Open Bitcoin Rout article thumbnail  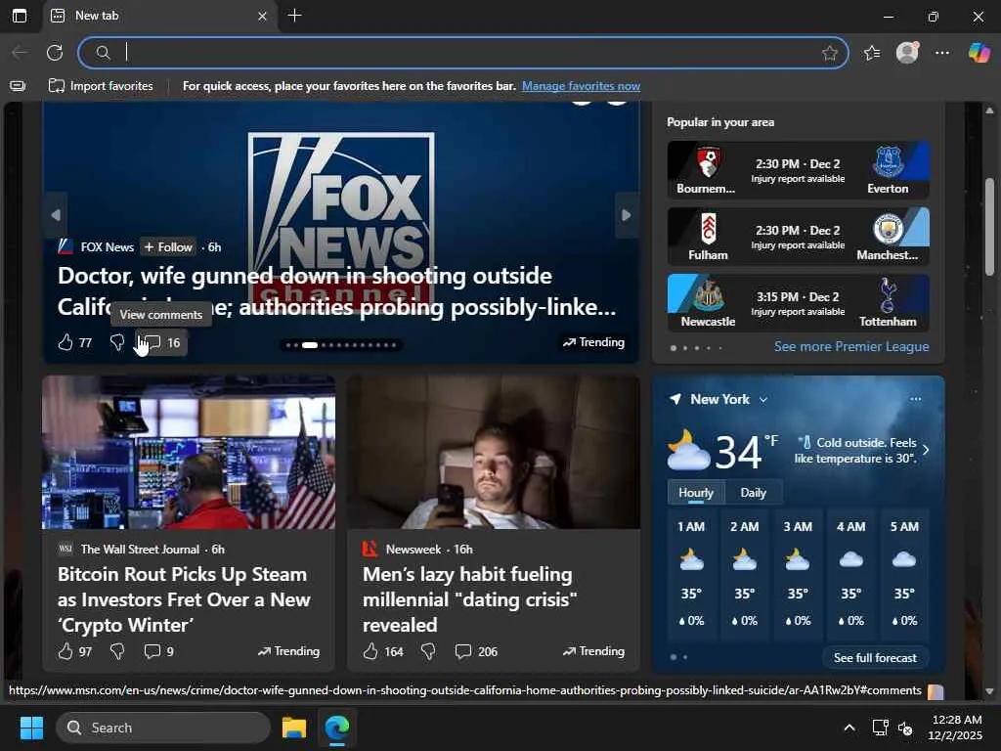(189, 452)
